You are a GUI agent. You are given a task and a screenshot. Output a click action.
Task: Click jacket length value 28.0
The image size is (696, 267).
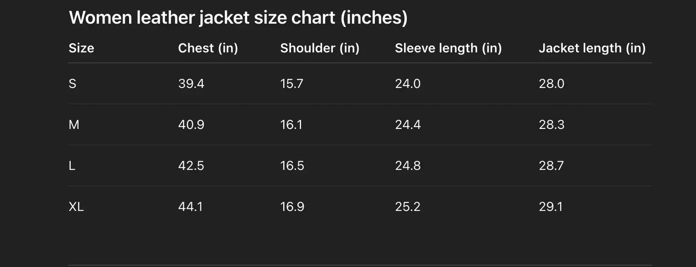point(552,84)
